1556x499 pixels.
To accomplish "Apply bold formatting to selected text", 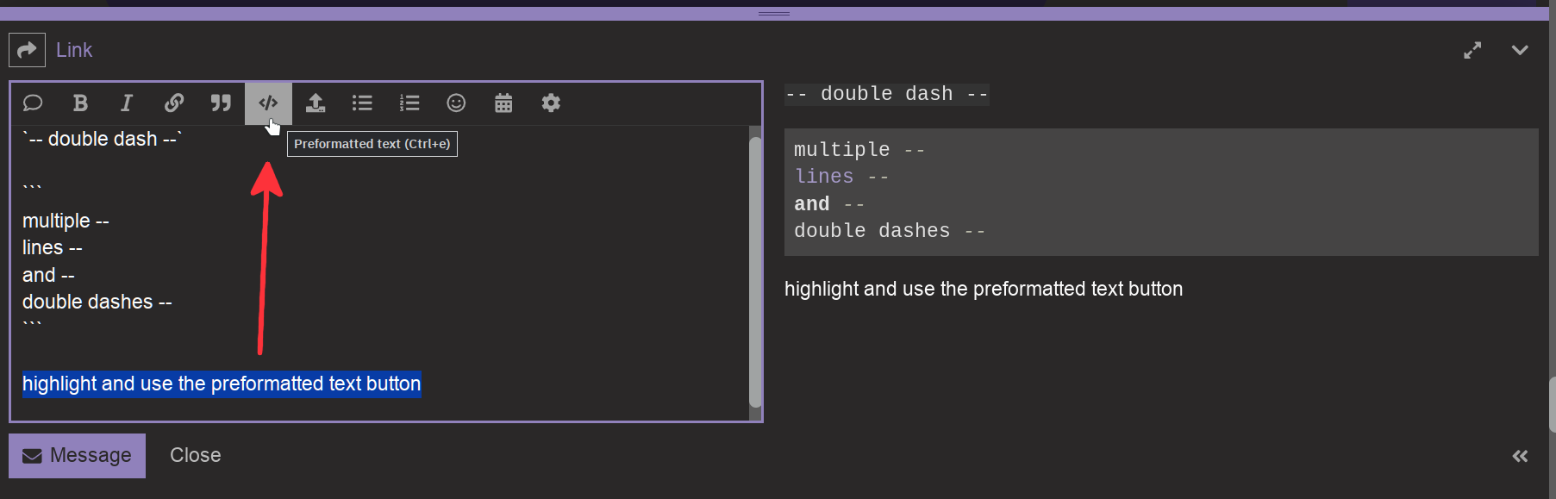I will point(80,103).
